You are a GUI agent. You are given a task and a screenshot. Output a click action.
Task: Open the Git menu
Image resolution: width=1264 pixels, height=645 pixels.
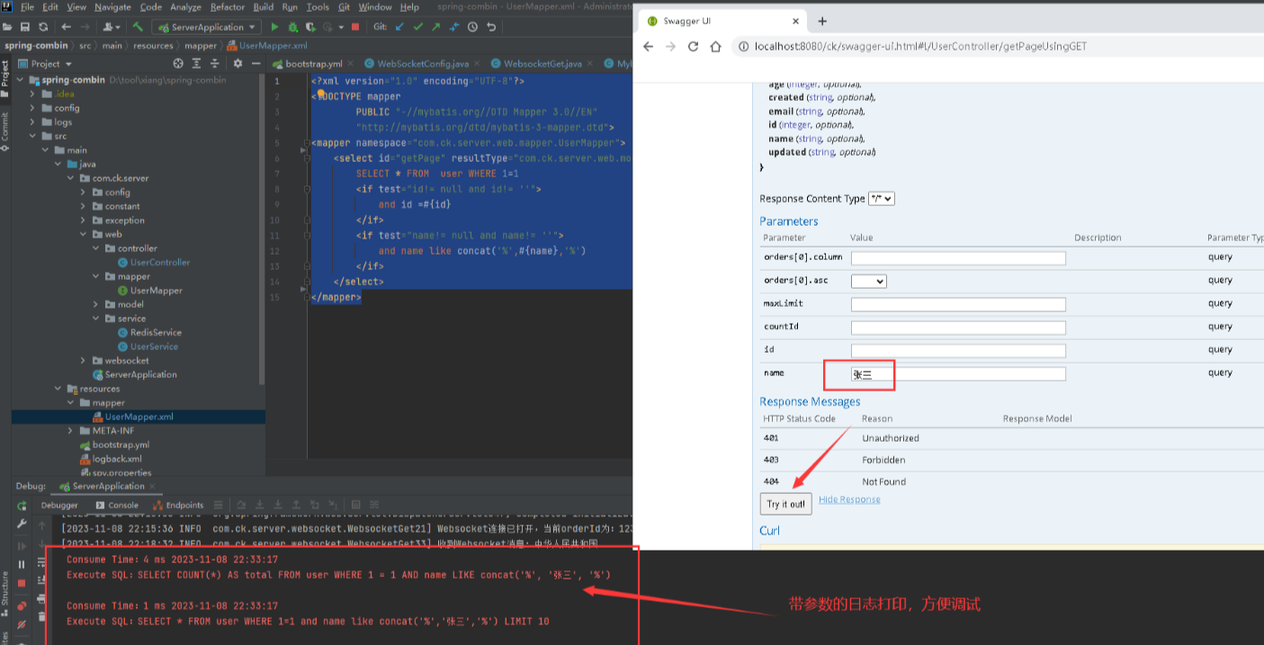[x=344, y=7]
